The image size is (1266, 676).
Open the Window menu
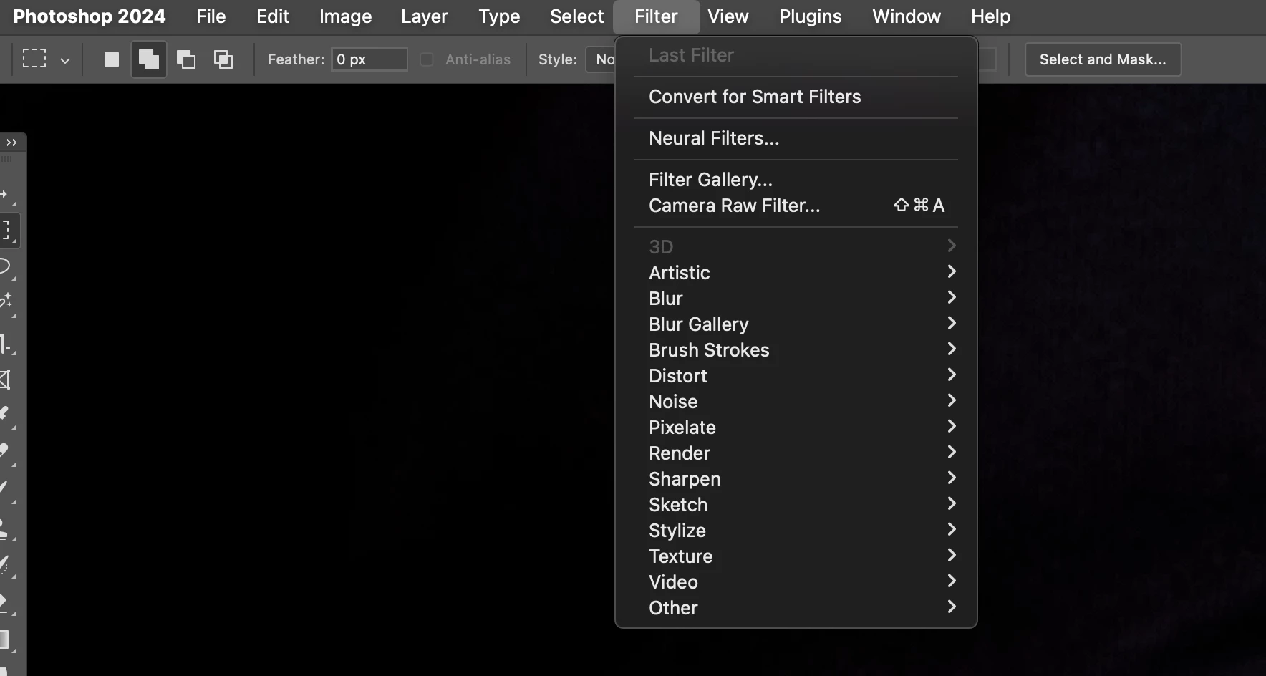coord(907,16)
